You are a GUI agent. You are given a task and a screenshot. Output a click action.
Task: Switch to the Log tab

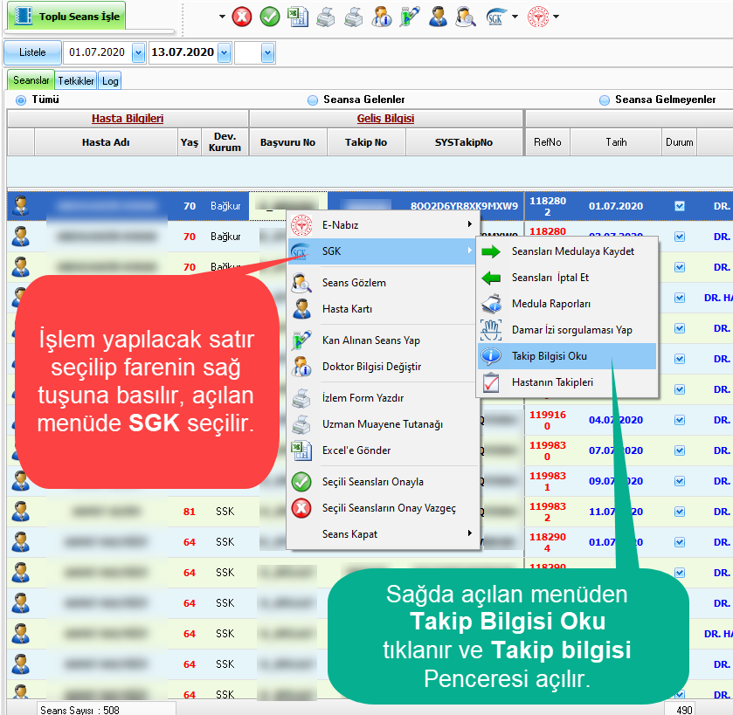tap(110, 81)
